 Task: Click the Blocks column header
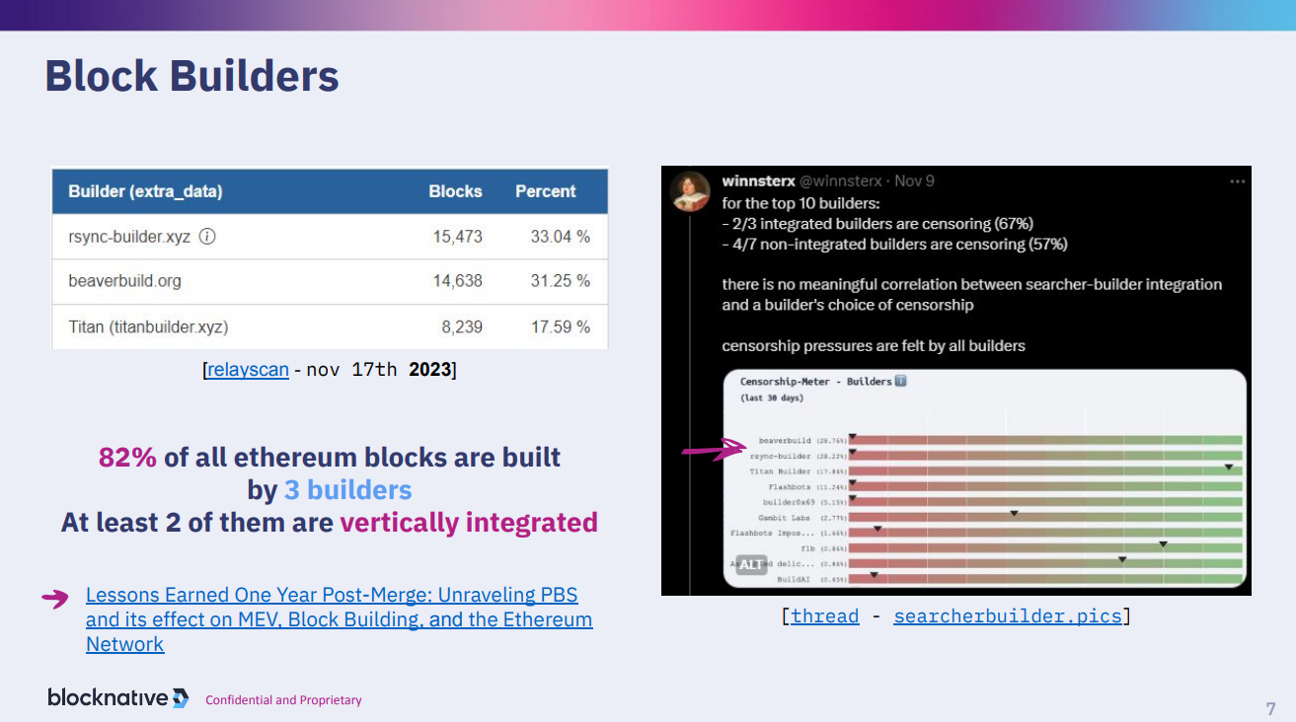[x=455, y=191]
